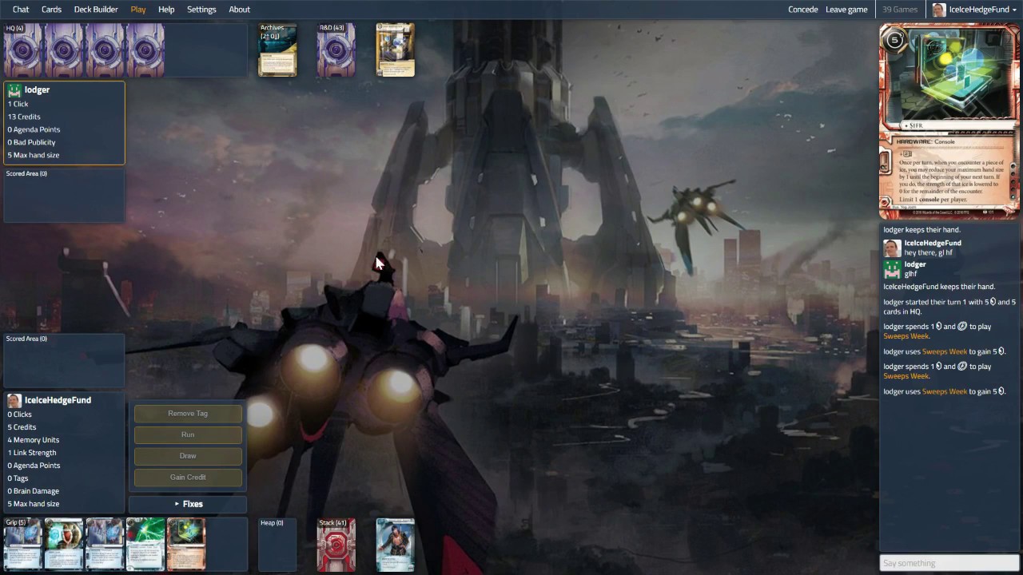Open the Chat menu item
Viewport: 1023px width, 575px height.
[21, 10]
